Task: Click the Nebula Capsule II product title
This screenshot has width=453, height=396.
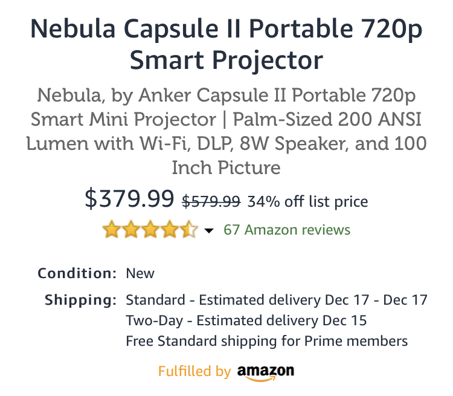Action: point(226,44)
